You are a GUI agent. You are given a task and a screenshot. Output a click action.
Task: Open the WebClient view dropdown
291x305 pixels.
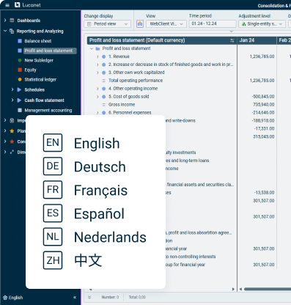pyautogui.click(x=166, y=24)
